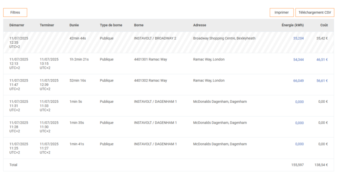Open energy value 54,344 link

(x=298, y=59)
